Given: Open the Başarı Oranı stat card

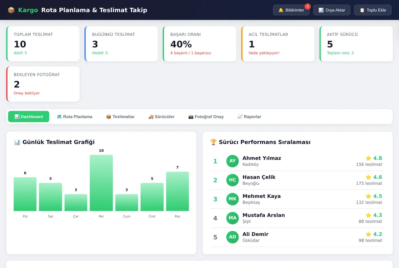Looking at the screenshot, I should coord(199,44).
